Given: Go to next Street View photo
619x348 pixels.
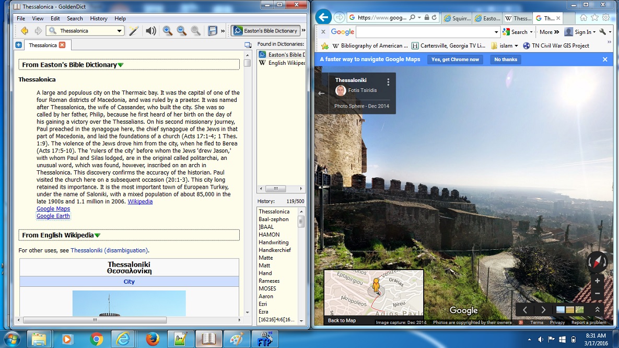Looking at the screenshot, I should (543, 310).
